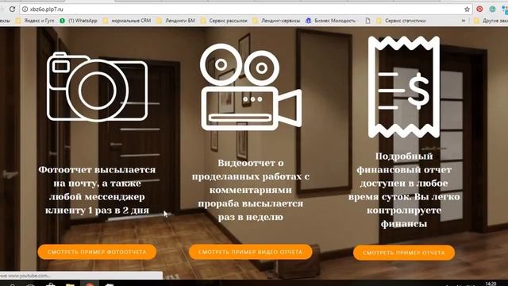Open site info icon beside xbz6o.plp7.ru
Screen dimensions: 508x286
[x=25, y=9]
